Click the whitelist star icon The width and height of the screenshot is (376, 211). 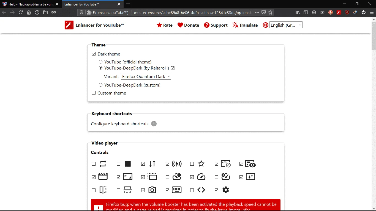[x=201, y=164]
